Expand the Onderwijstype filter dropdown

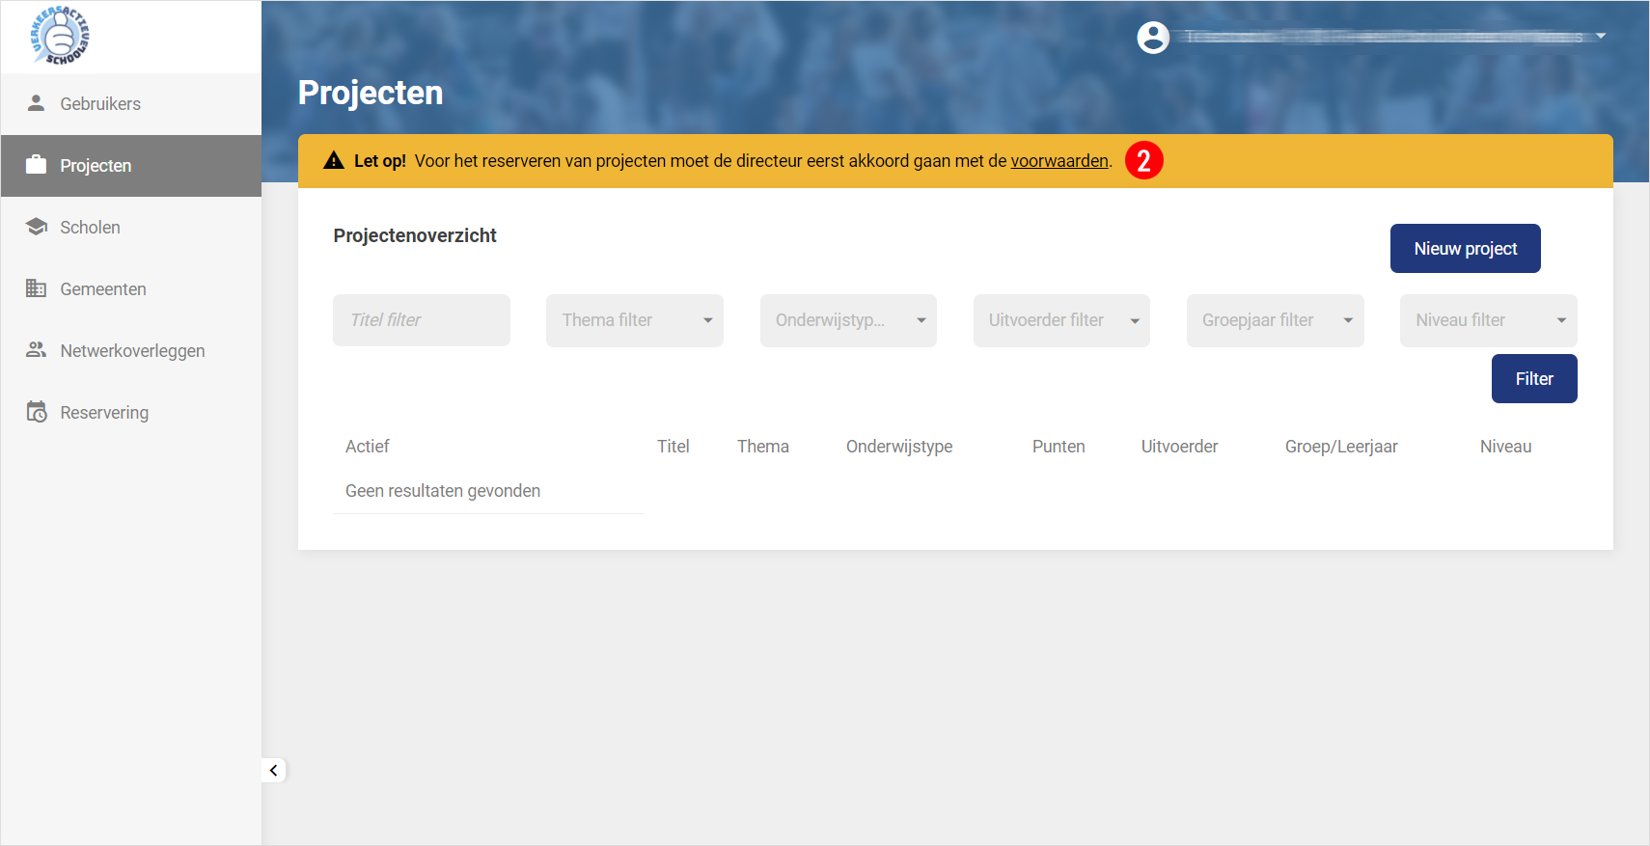(848, 320)
